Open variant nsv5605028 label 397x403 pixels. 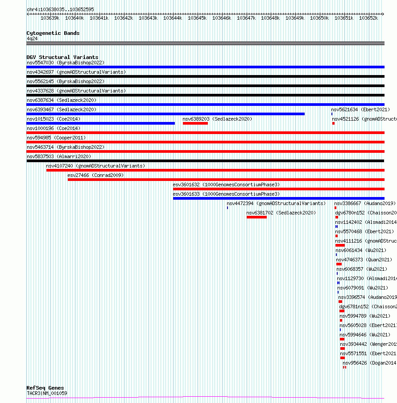coord(368,325)
